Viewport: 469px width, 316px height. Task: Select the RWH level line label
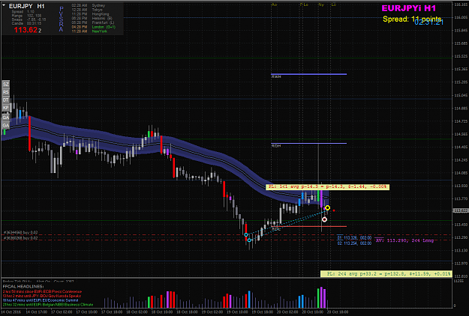276,77
